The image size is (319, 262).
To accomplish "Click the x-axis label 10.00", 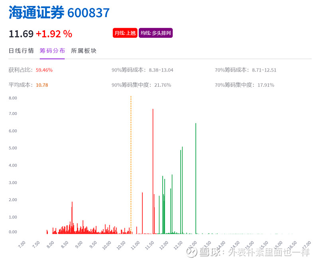I will (x=106, y=245).
